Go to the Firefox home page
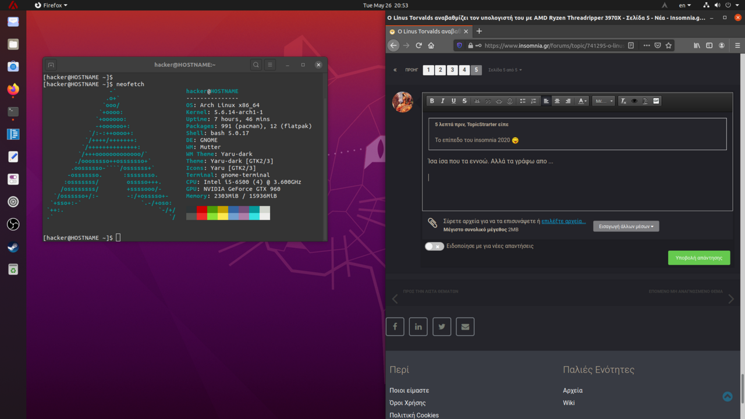 pos(431,45)
